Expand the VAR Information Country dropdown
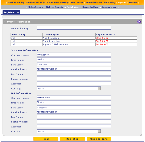 click(99, 131)
